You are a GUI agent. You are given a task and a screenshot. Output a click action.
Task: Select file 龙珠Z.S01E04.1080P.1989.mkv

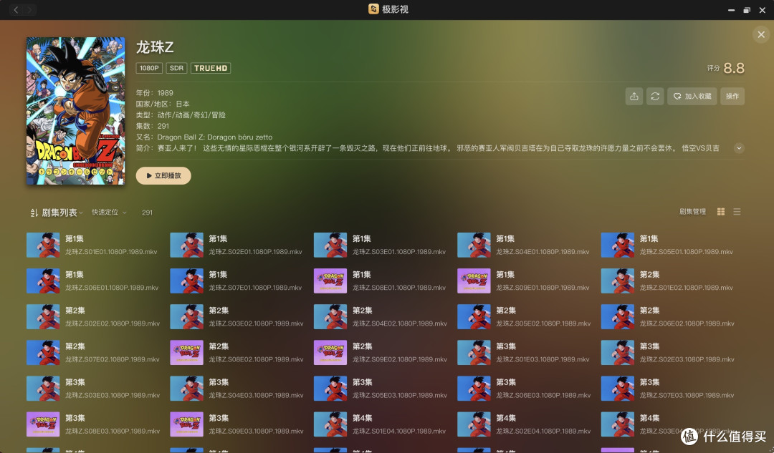[x=399, y=432]
